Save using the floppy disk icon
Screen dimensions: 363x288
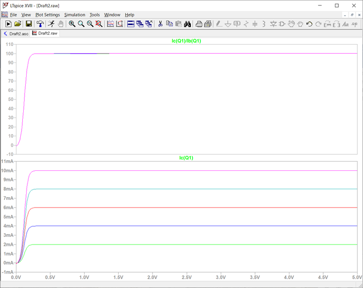point(29,24)
